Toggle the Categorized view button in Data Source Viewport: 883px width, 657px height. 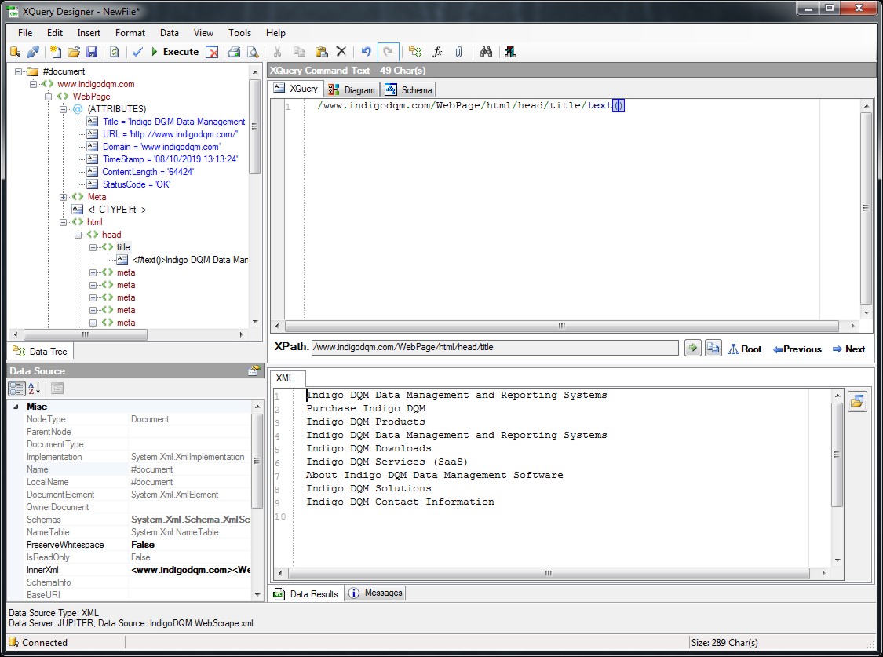(x=16, y=388)
